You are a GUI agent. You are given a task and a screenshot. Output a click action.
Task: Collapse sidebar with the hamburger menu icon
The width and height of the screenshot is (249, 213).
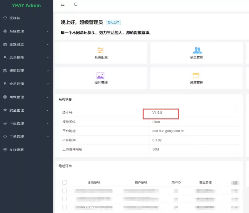(63, 4)
